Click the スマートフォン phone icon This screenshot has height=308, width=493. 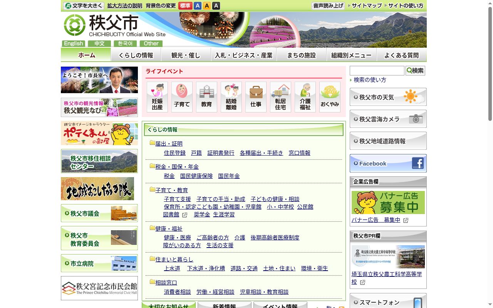[x=418, y=303]
